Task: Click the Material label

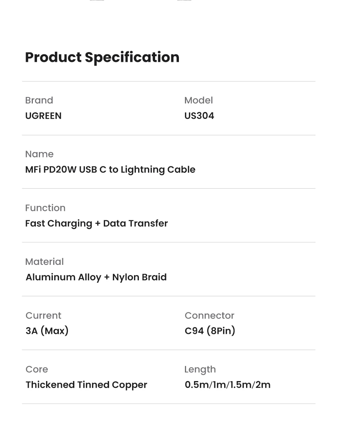Action: pos(44,262)
